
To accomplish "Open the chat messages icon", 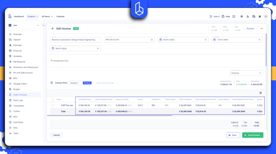I will point(254,16).
